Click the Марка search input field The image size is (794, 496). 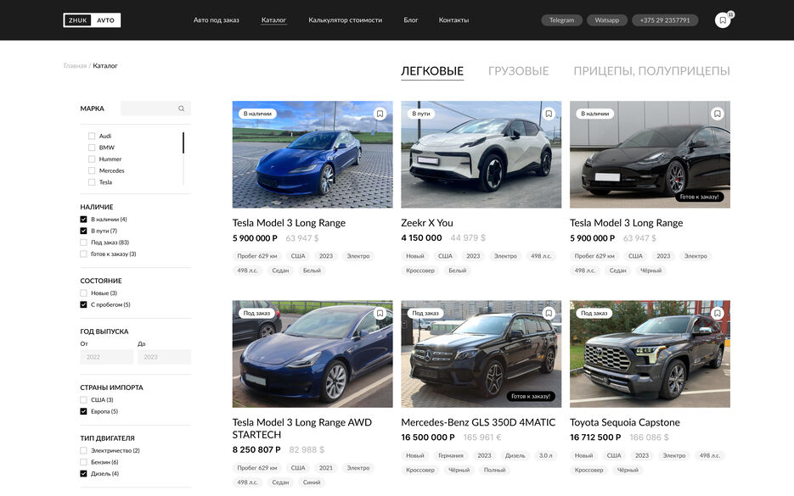pos(155,109)
